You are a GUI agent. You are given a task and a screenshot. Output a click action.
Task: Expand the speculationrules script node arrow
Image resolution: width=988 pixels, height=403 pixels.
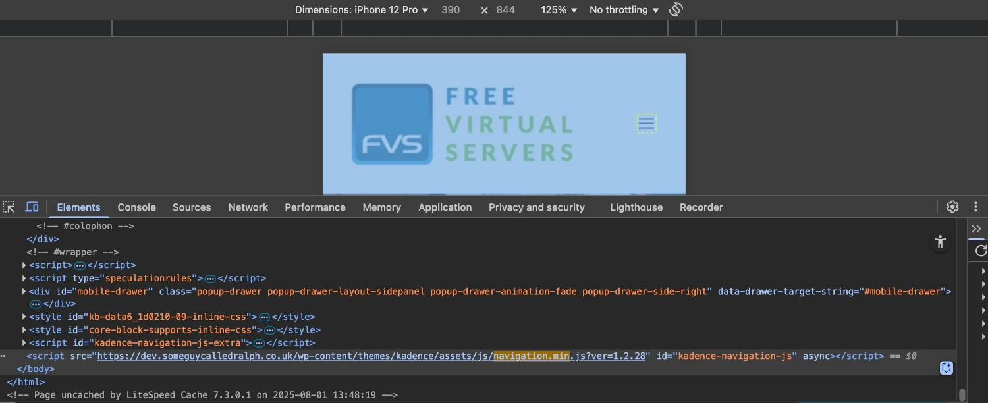tap(24, 279)
